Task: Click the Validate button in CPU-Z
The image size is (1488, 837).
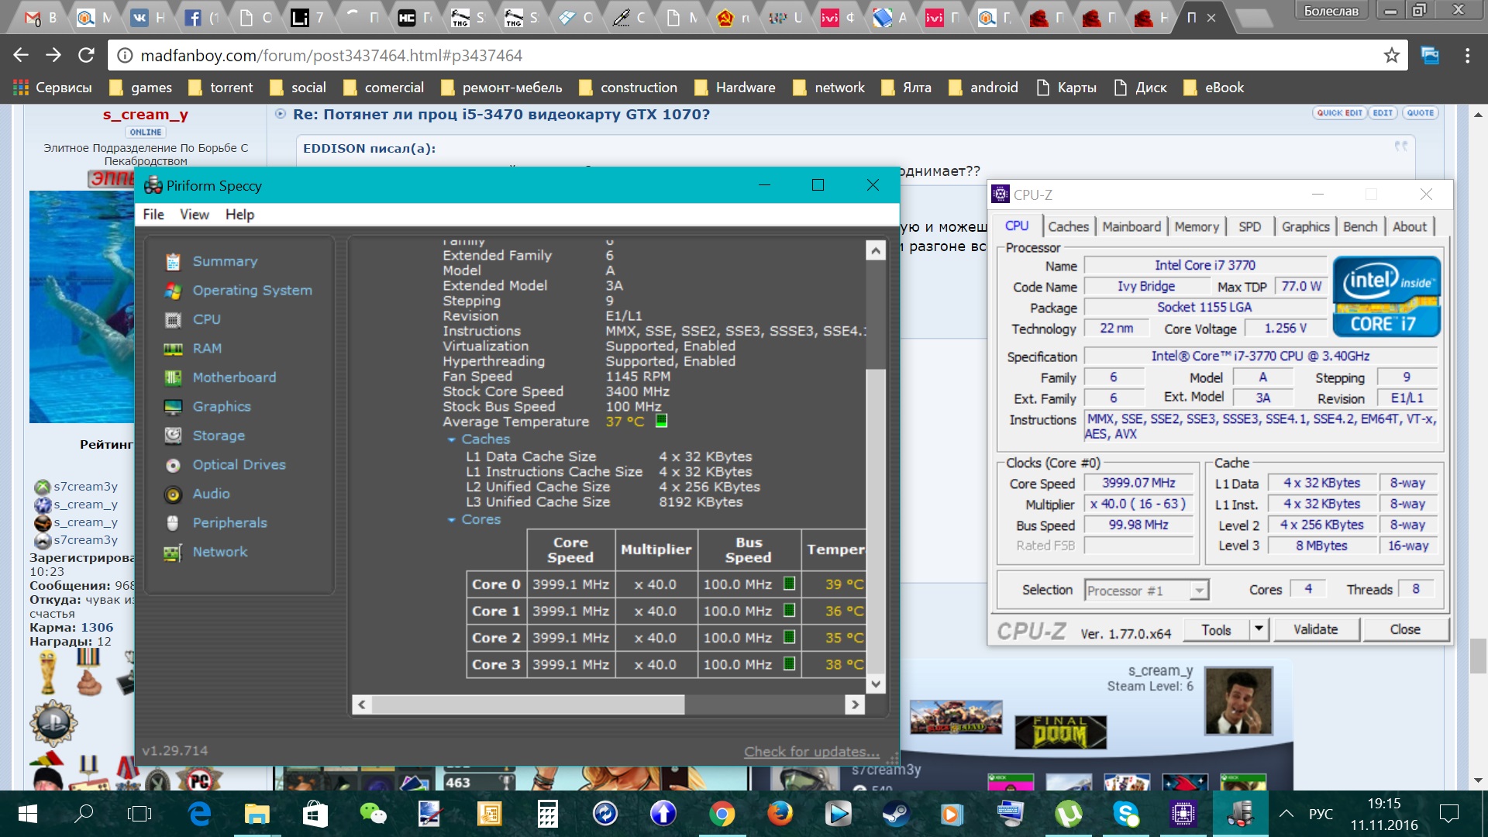Action: point(1315,629)
